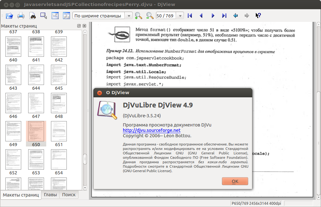
Task: Go to the previous page
Action: point(201,16)
